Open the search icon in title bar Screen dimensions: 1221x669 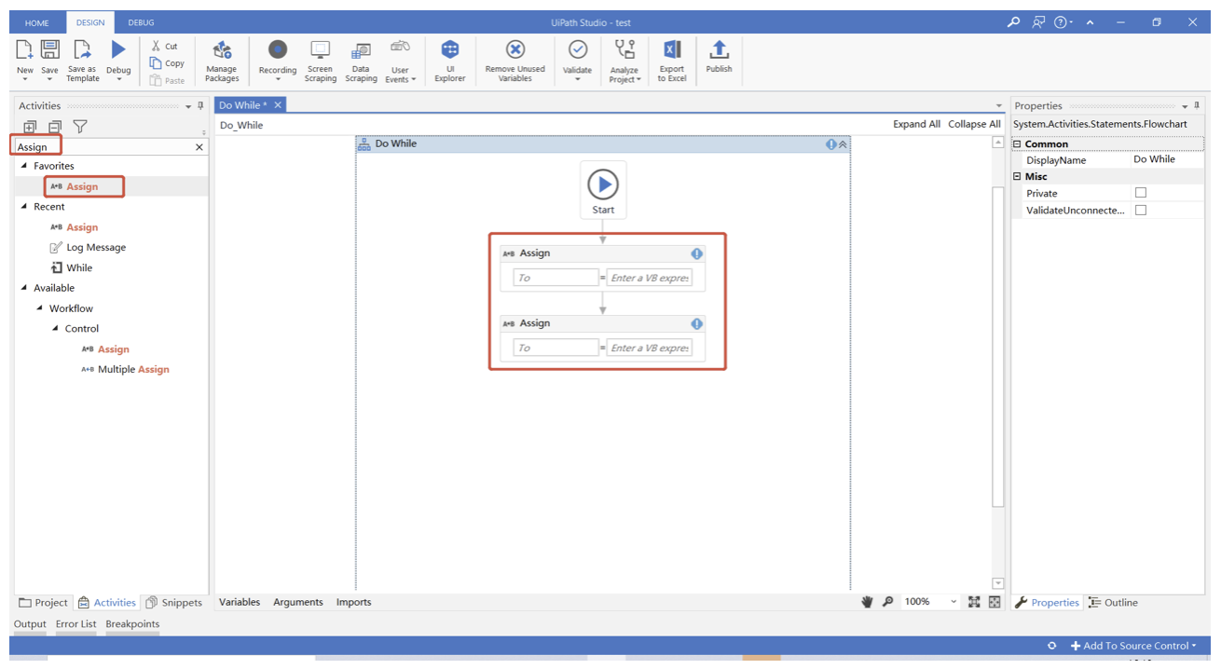[x=1014, y=22]
